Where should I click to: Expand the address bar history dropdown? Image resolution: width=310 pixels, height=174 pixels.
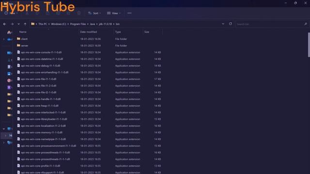(x=223, y=24)
